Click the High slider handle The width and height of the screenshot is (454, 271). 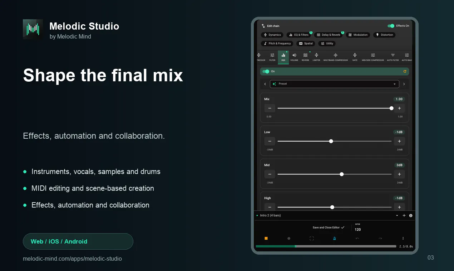click(x=332, y=207)
